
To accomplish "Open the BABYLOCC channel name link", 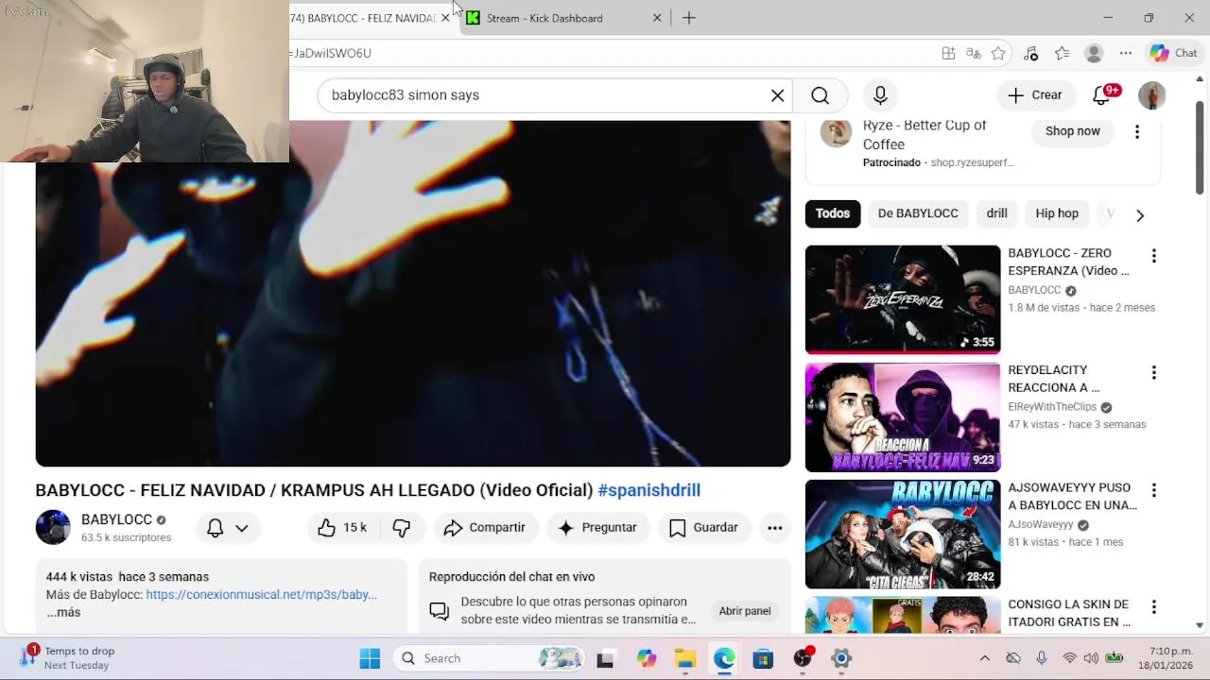I will click(x=116, y=519).
